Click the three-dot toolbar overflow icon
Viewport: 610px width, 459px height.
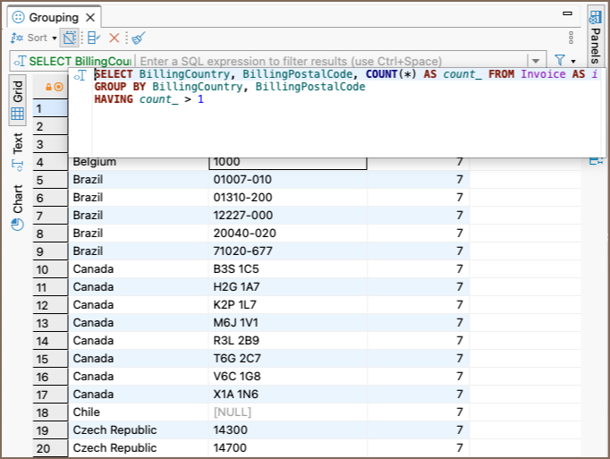572,38
